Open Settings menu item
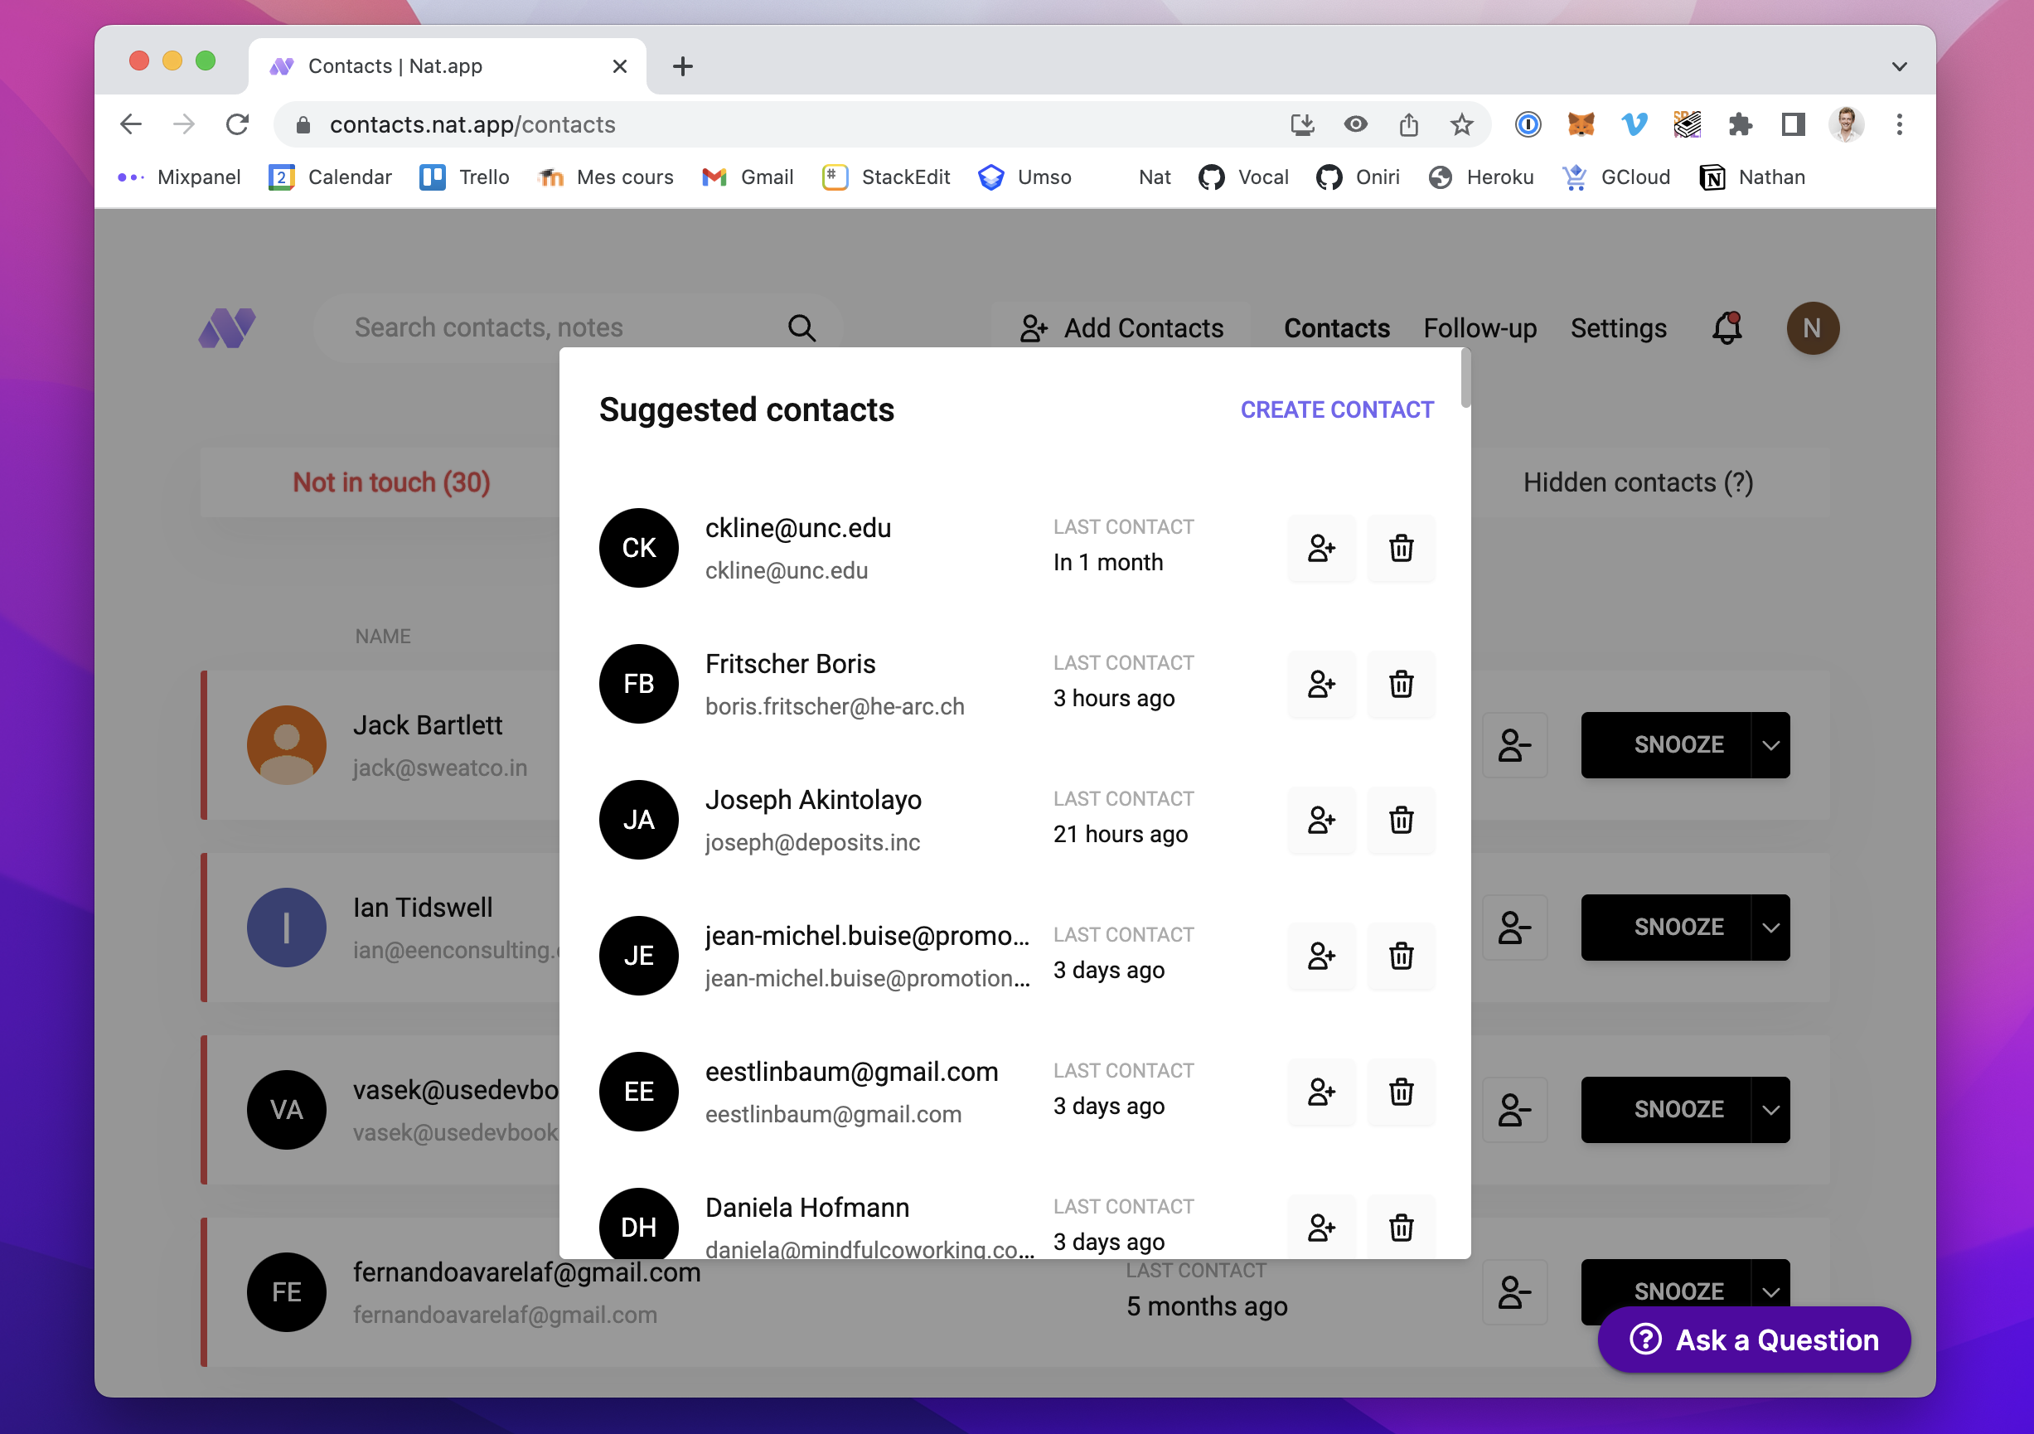Image resolution: width=2034 pixels, height=1434 pixels. pos(1618,327)
